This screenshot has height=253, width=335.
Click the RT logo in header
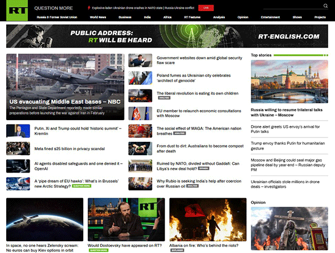(17, 10)
